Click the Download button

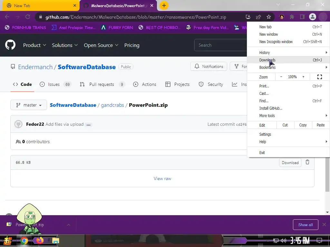290,162
